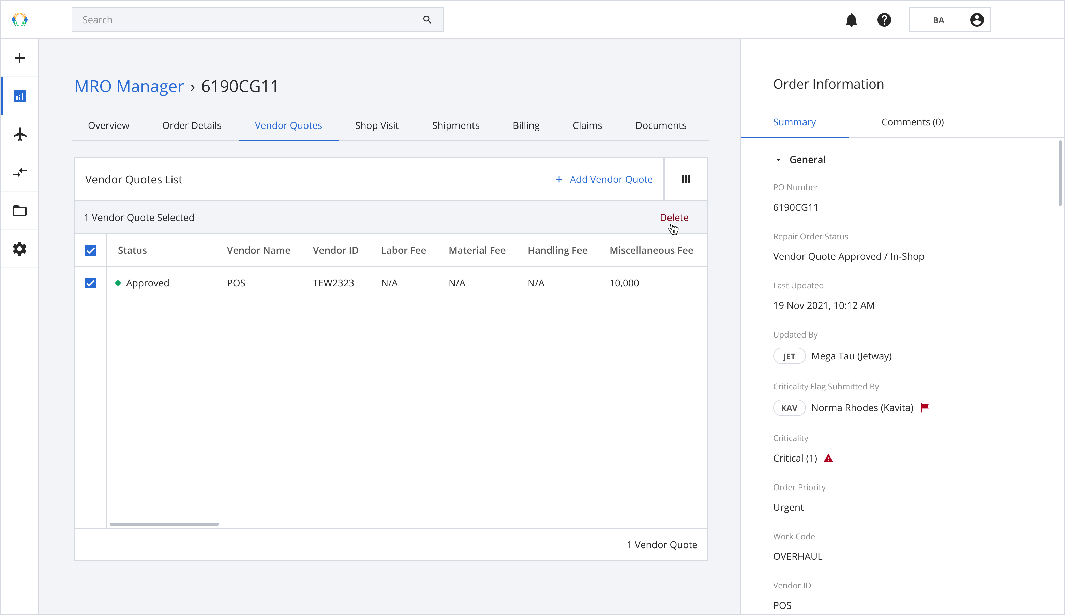The height and width of the screenshot is (615, 1065).
Task: Click the search magnifier icon
Action: [x=427, y=20]
